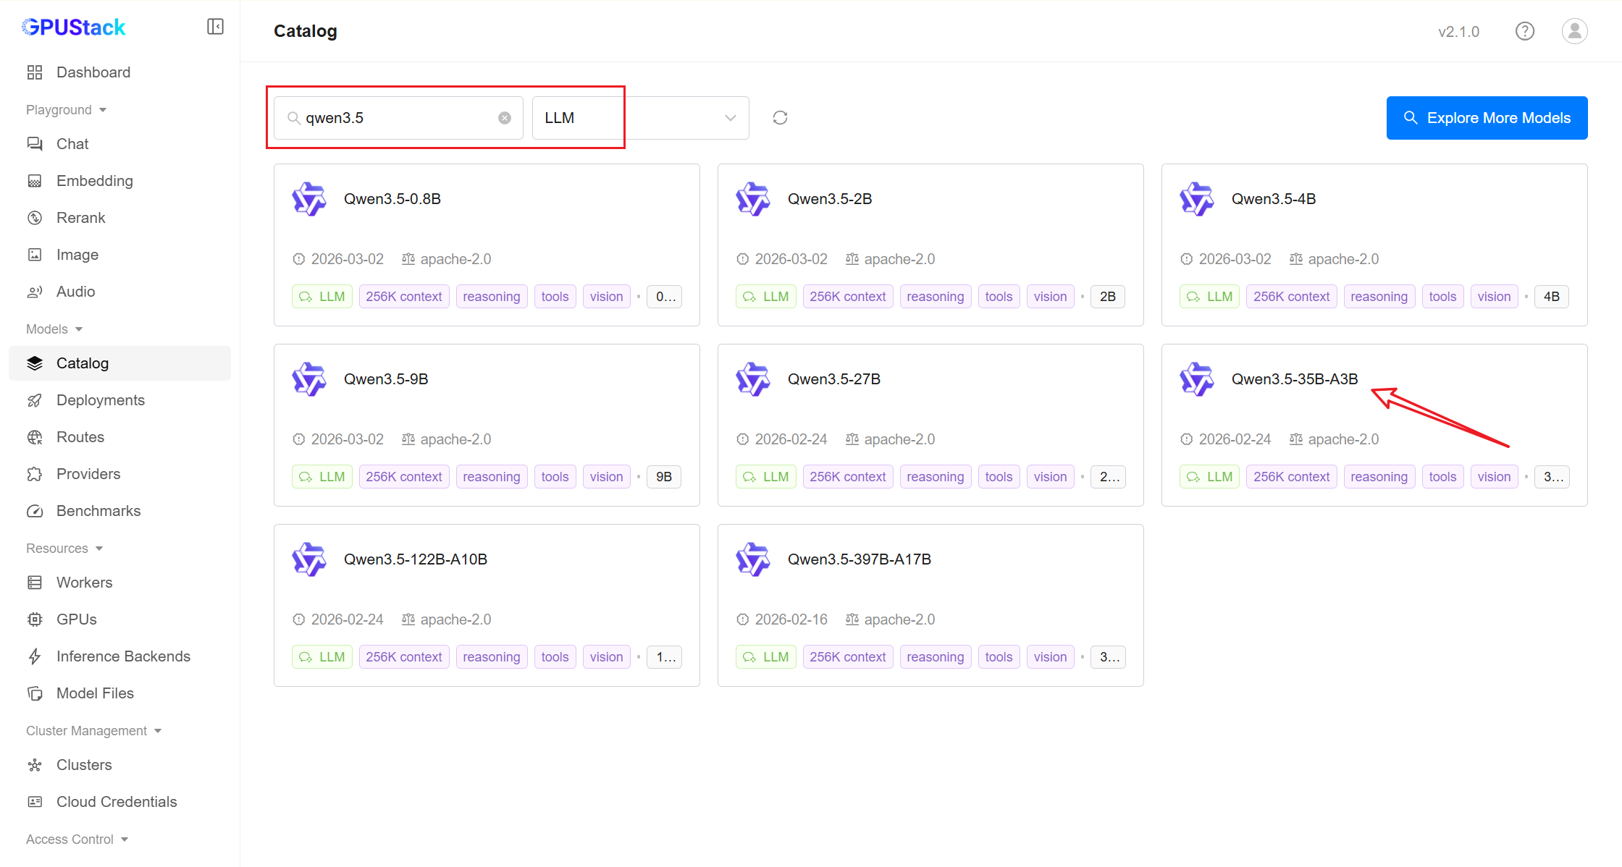Image resolution: width=1622 pixels, height=867 pixels.
Task: Collapse the Models sidebar section
Action: pos(54,329)
